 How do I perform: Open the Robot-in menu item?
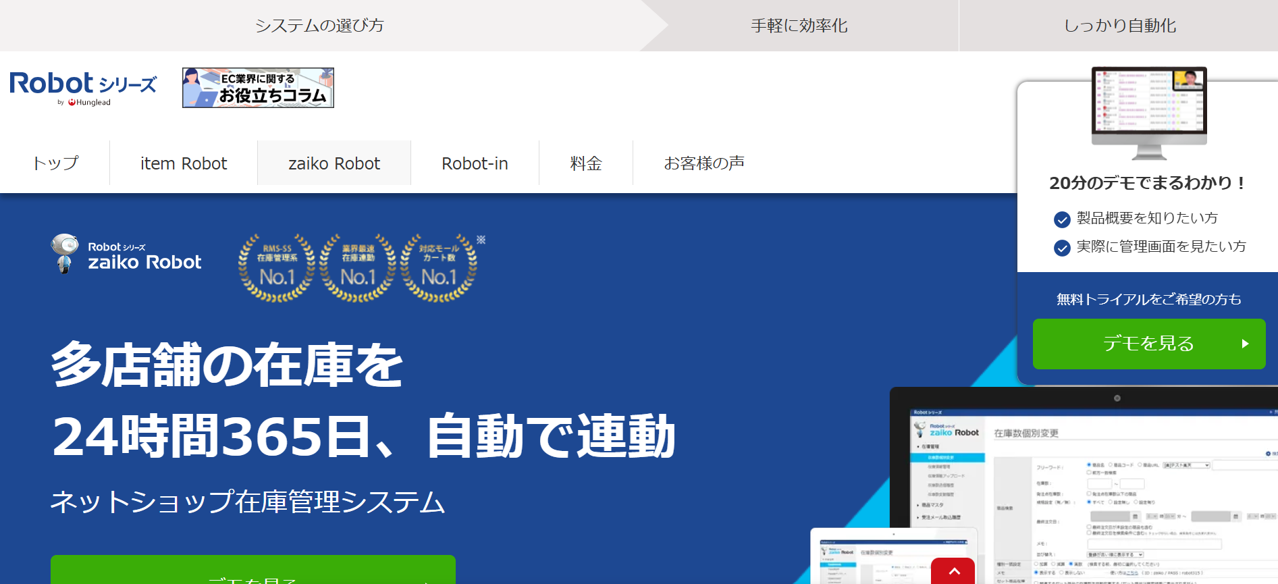coord(475,163)
